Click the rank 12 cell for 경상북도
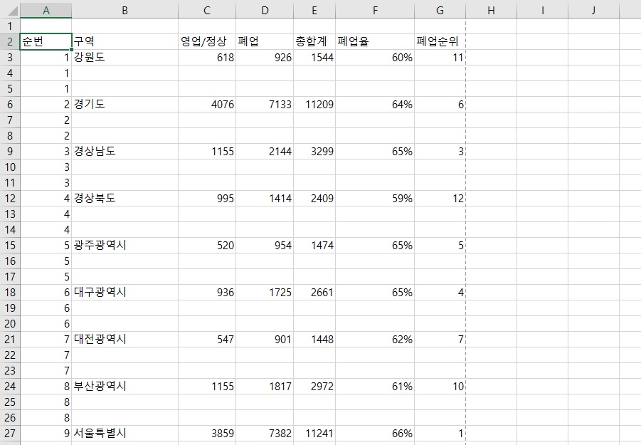Viewport: 641px width, 445px height. pyautogui.click(x=440, y=199)
